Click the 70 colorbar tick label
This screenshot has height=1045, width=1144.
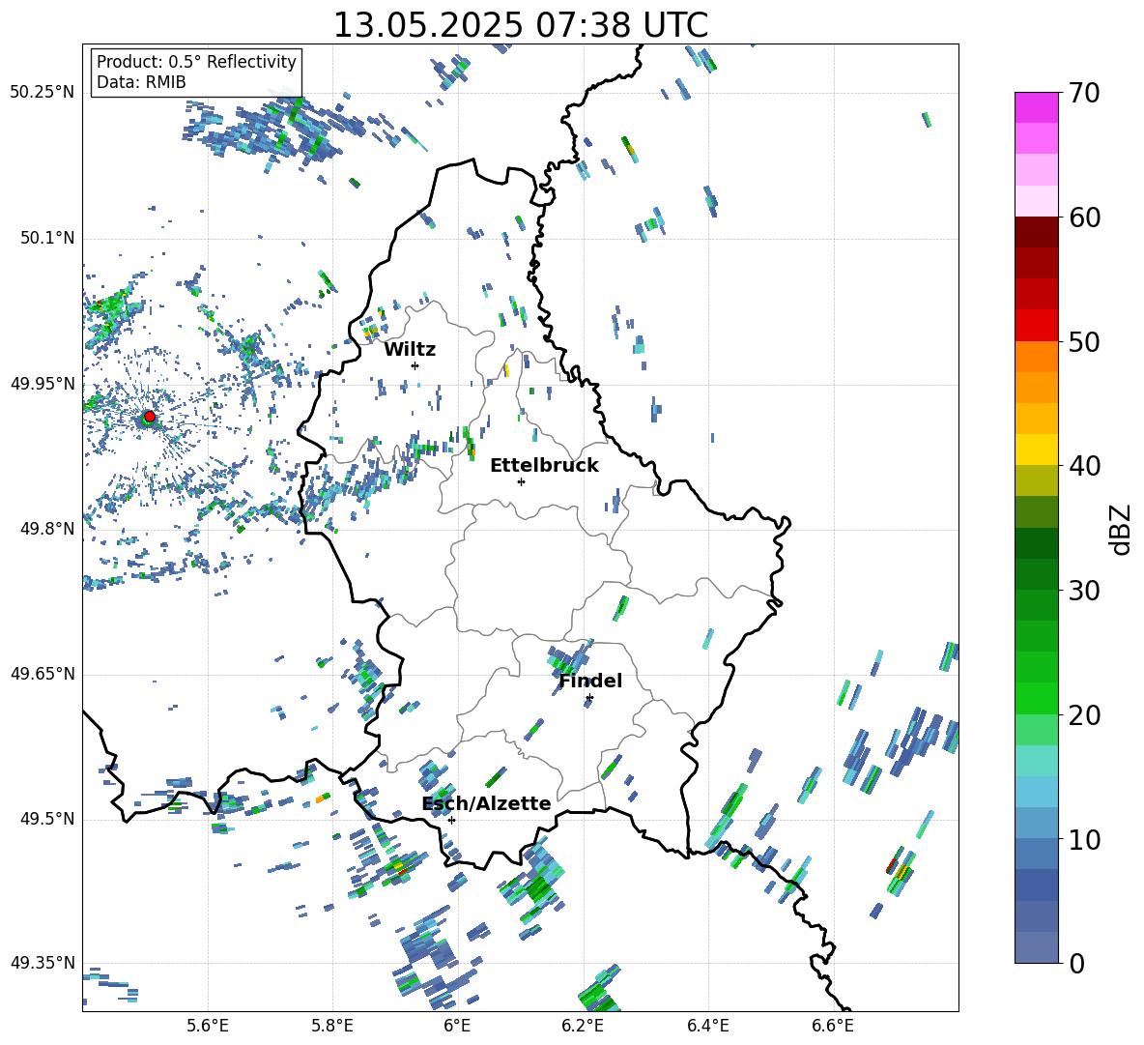coord(1084,94)
